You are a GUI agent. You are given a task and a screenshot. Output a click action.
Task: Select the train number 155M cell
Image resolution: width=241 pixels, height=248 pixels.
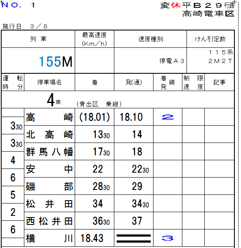click(38, 61)
